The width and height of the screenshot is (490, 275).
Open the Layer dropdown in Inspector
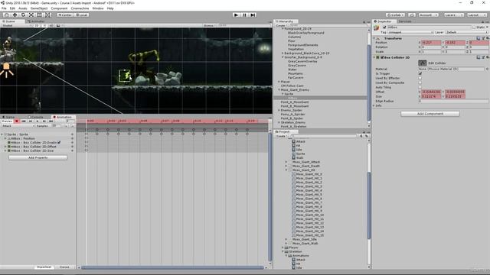pyautogui.click(x=466, y=32)
